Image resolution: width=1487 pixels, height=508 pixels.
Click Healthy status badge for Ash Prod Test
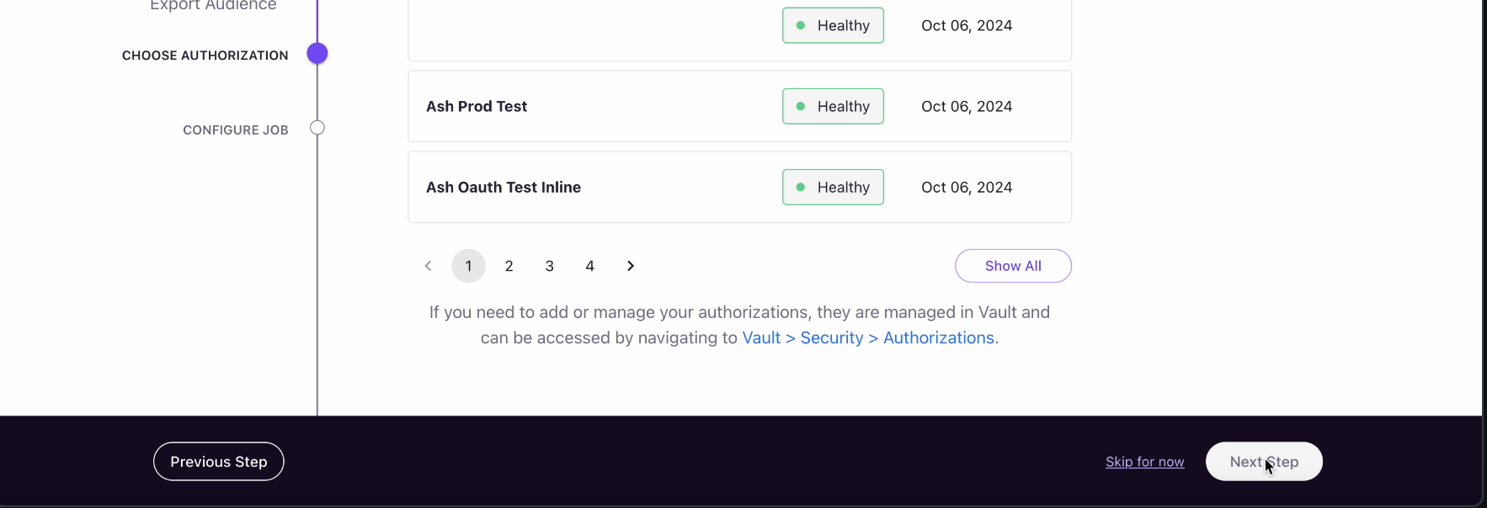tap(833, 106)
